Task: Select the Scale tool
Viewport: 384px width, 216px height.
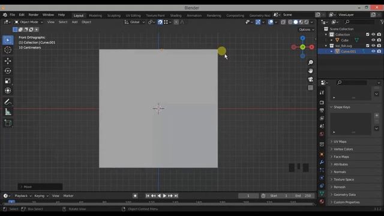Action: [8, 81]
